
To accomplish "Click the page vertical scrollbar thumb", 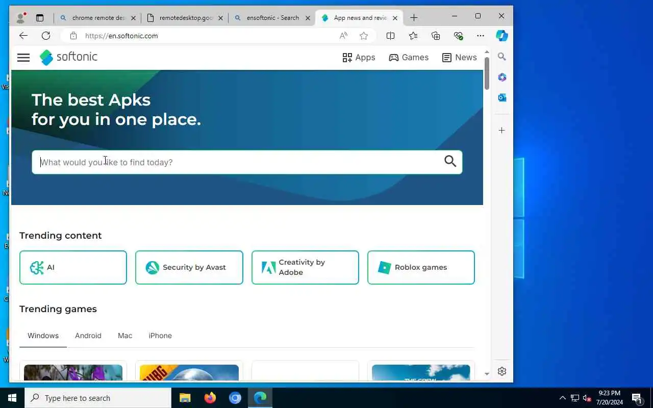I will [487, 73].
